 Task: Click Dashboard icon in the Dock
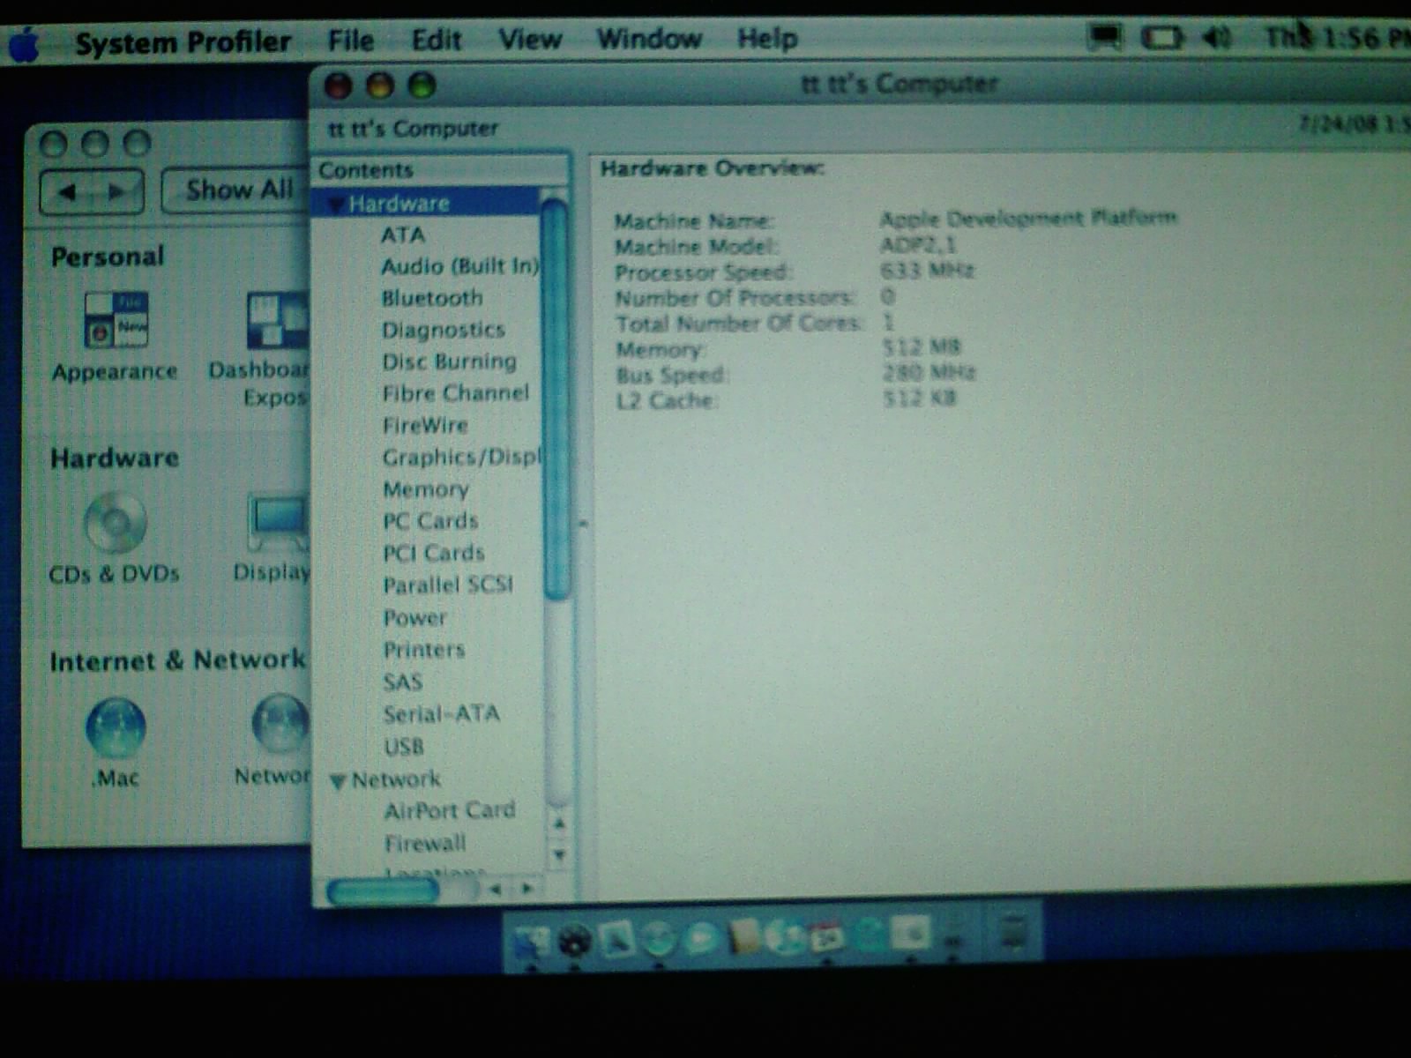click(575, 942)
